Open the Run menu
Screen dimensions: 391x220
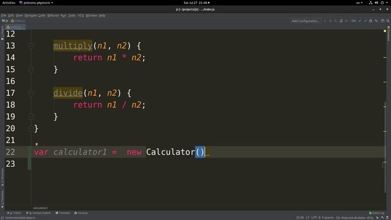(64, 15)
